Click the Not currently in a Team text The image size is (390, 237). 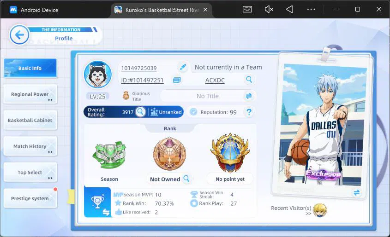pyautogui.click(x=228, y=67)
